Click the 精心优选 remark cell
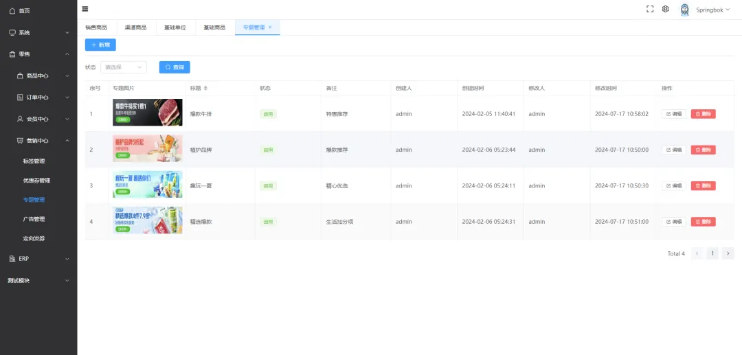The height and width of the screenshot is (355, 742). coord(337,186)
